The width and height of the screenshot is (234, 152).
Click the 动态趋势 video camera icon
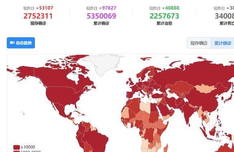pyautogui.click(x=12, y=43)
